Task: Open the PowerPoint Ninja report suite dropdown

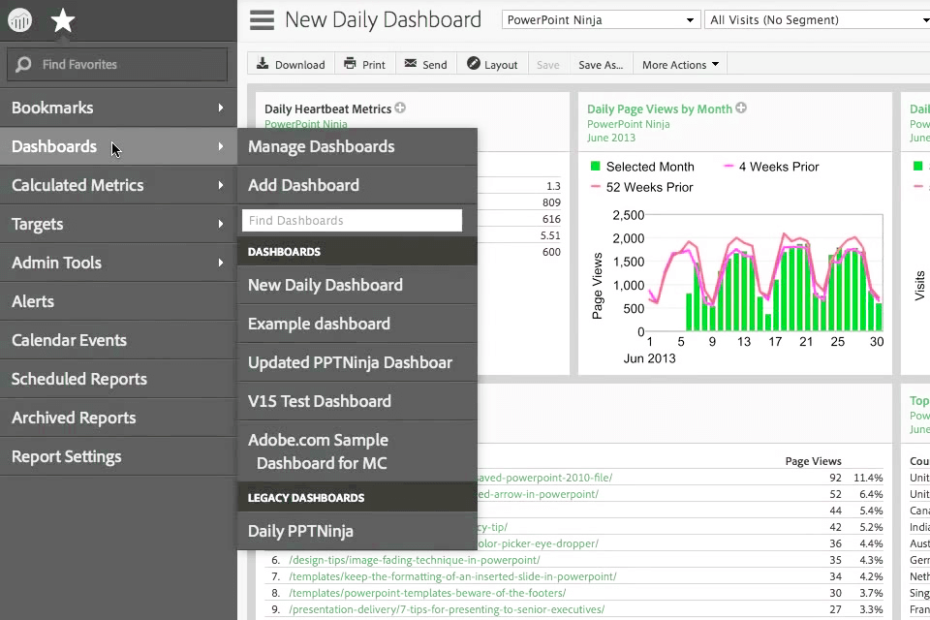Action: tap(600, 18)
